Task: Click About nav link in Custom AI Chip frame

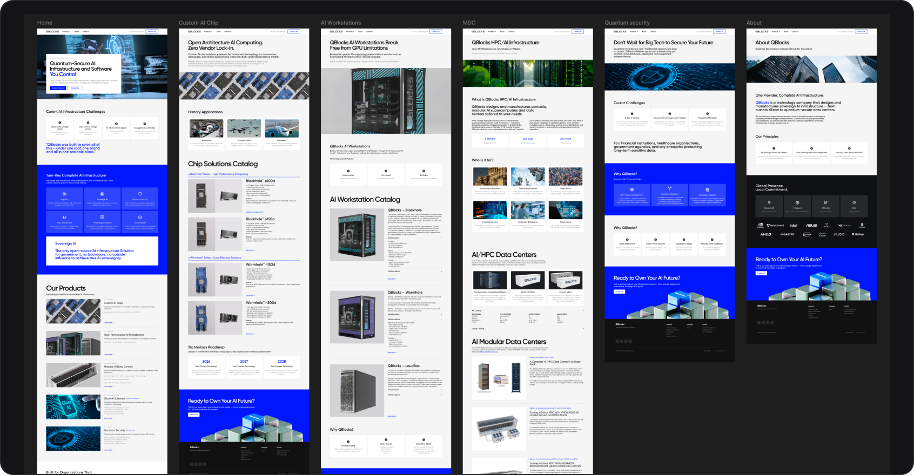Action: coord(218,31)
